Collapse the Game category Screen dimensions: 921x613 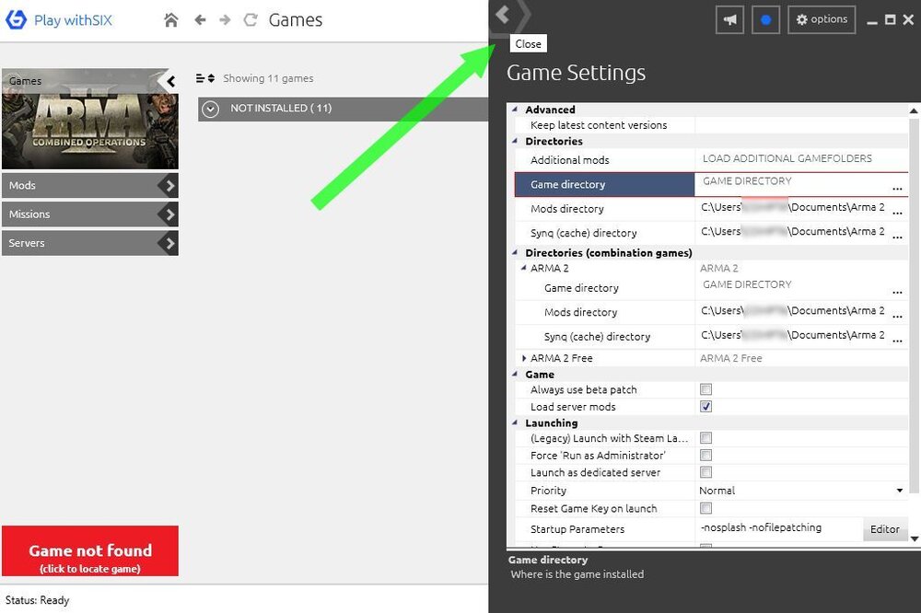(515, 374)
